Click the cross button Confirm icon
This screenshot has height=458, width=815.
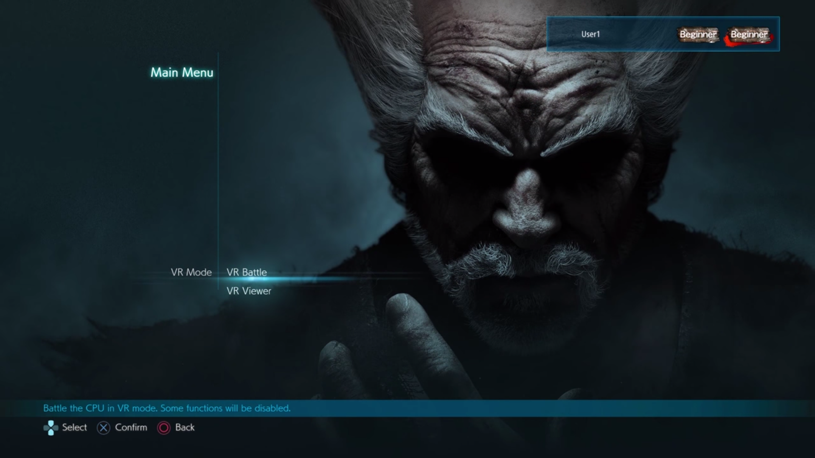[x=104, y=428]
